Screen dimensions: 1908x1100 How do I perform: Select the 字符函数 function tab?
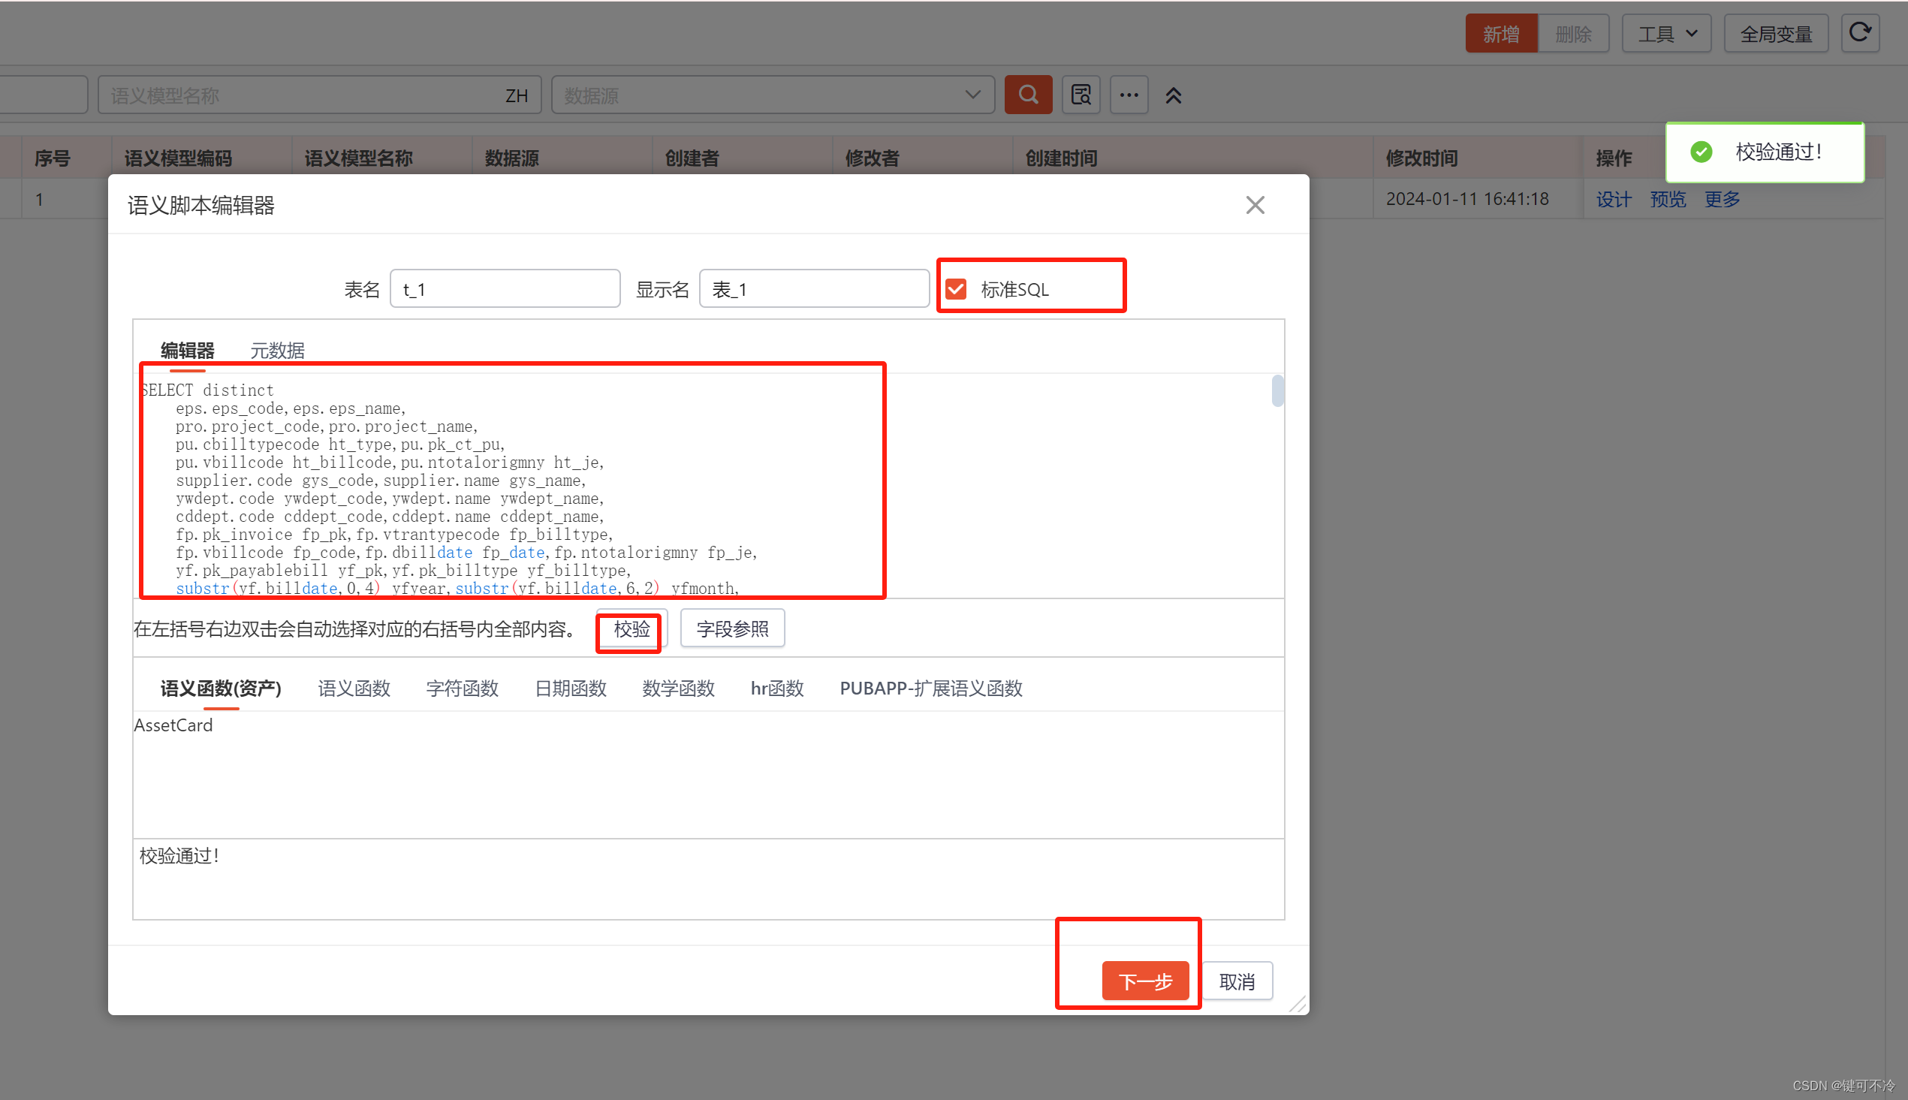pos(462,689)
